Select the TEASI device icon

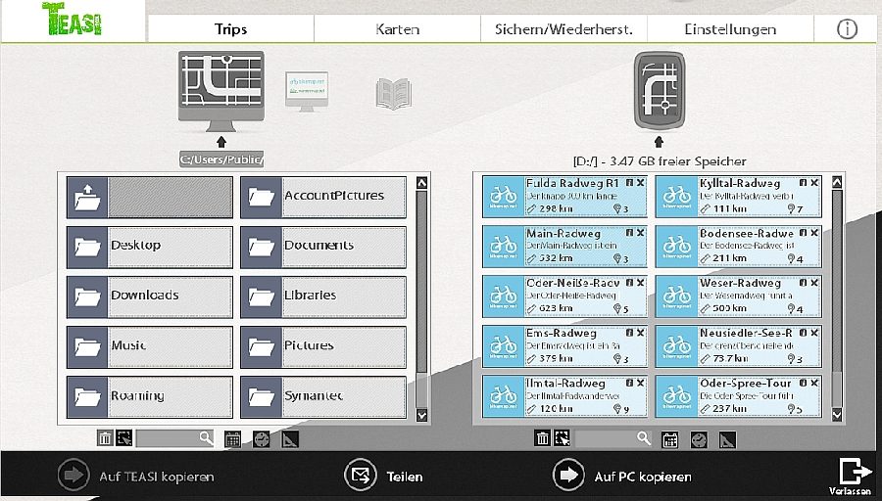click(659, 91)
